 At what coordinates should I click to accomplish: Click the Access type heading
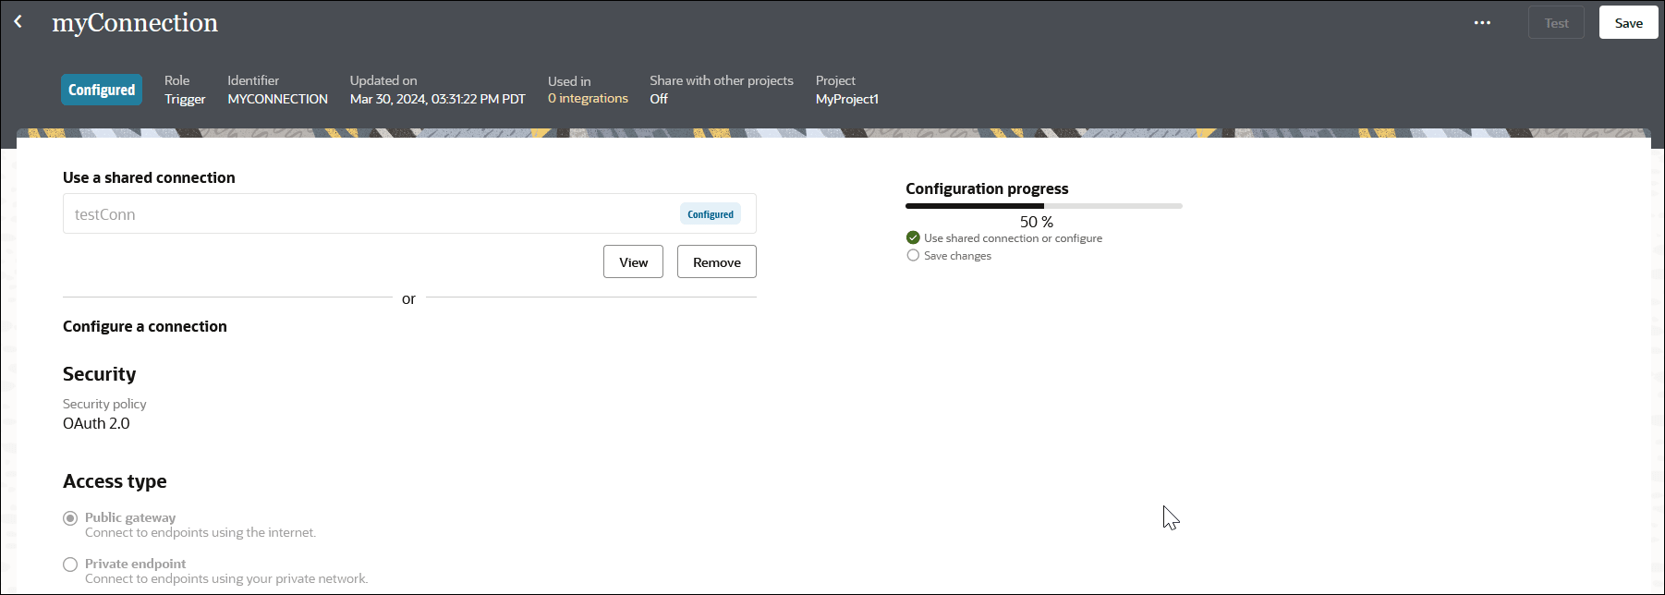coord(115,481)
